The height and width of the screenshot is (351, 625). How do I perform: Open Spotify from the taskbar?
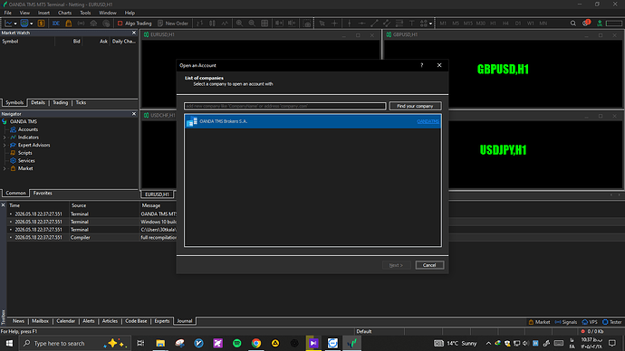pos(236,343)
